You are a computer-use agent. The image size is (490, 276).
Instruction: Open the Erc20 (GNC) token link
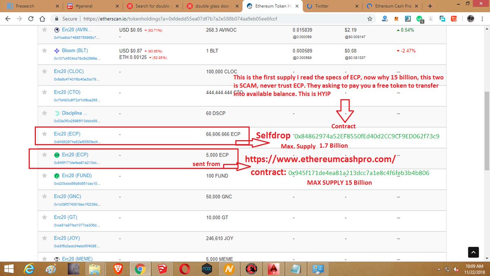click(x=68, y=196)
